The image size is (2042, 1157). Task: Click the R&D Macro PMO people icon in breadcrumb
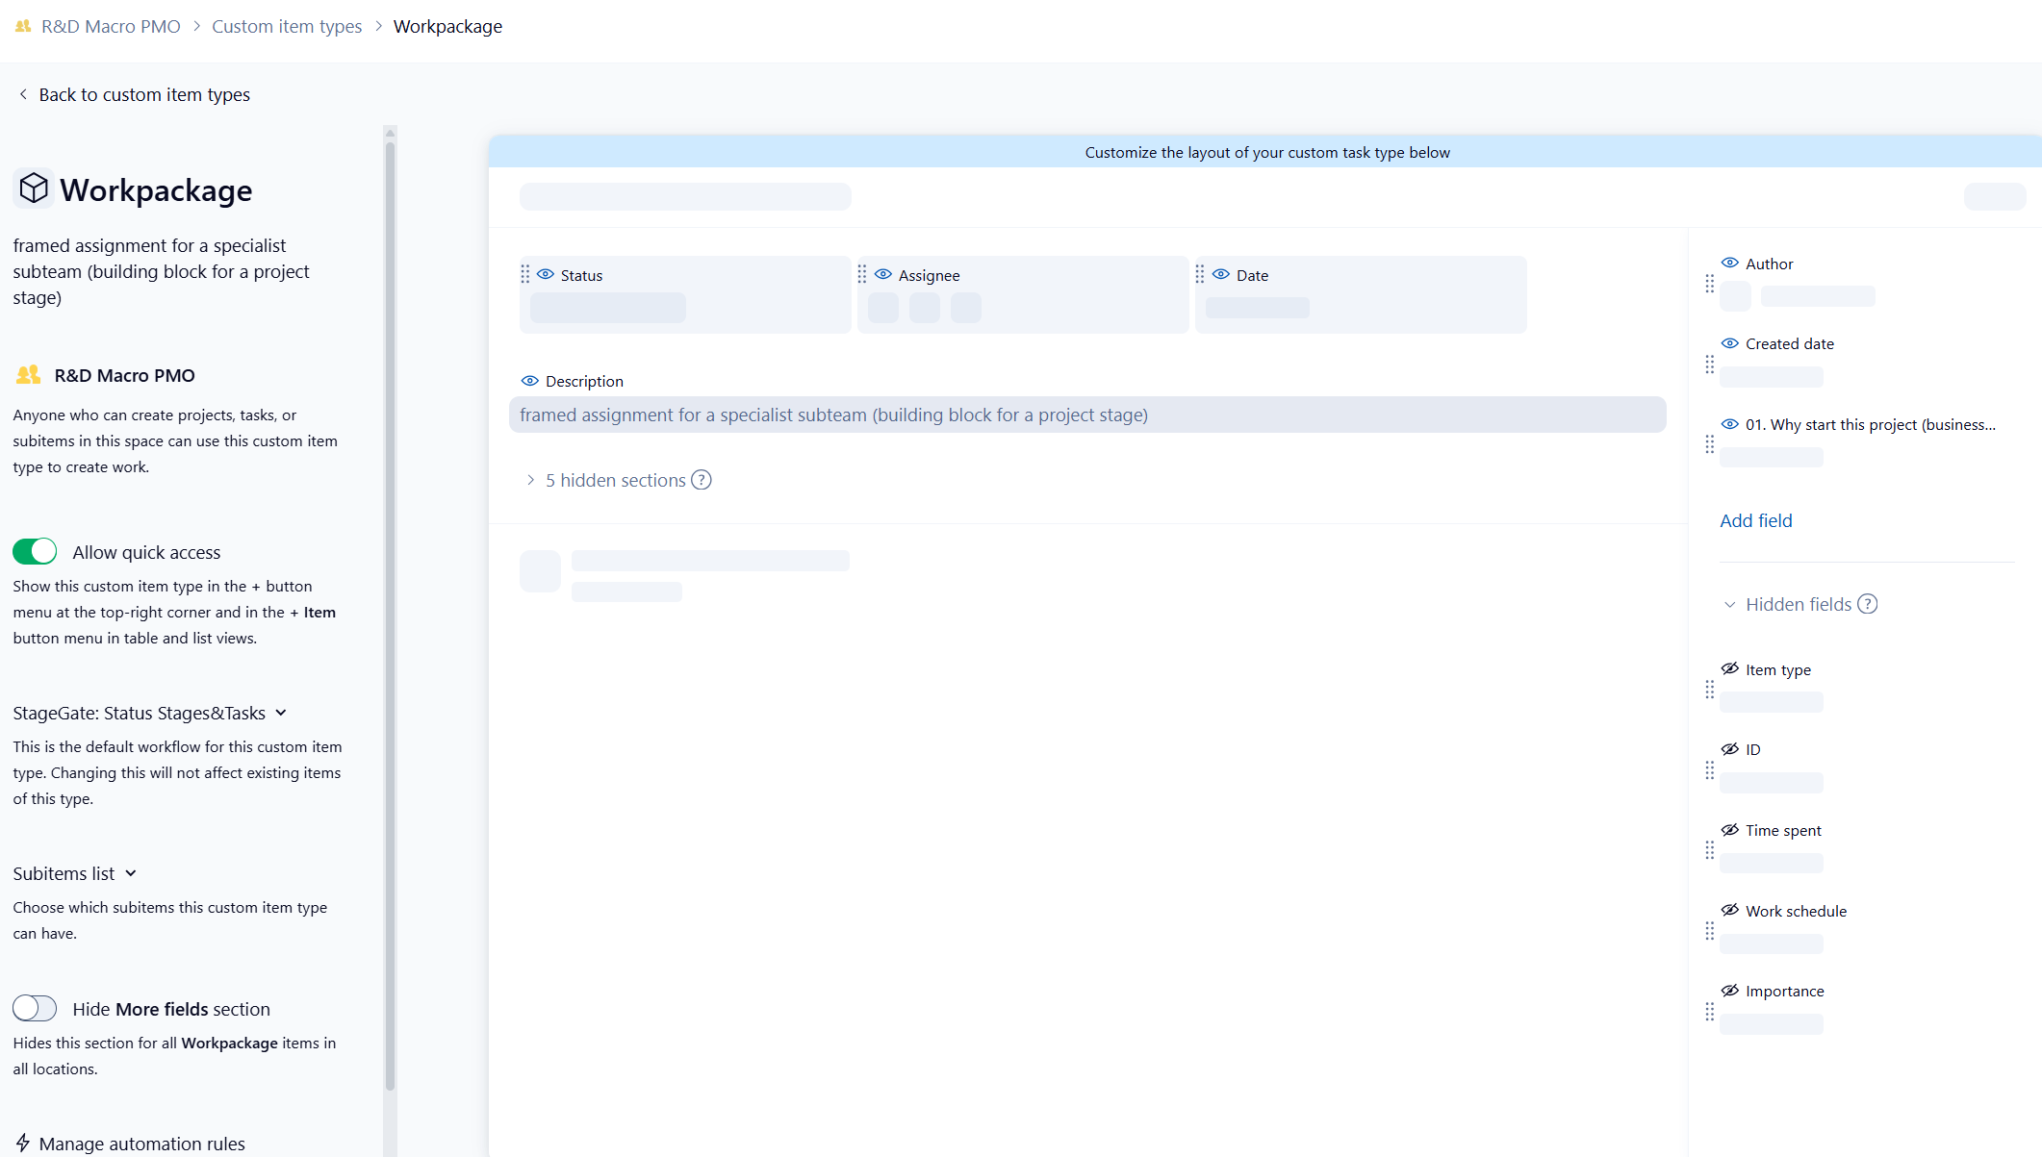(23, 26)
